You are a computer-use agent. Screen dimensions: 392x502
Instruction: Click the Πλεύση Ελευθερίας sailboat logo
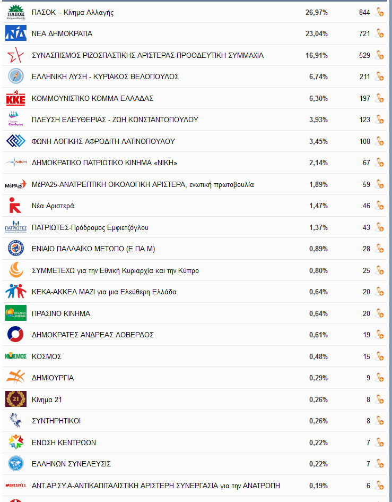[16, 119]
